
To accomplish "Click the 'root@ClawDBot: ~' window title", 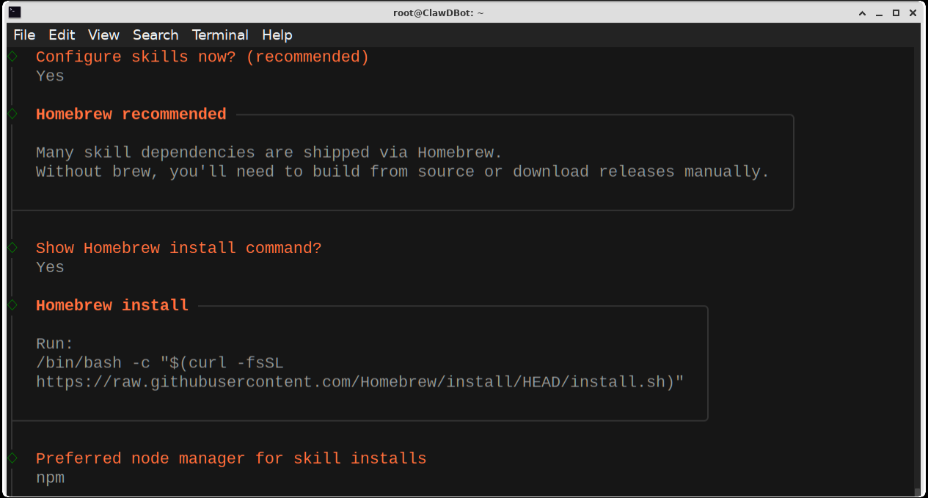I will point(439,13).
